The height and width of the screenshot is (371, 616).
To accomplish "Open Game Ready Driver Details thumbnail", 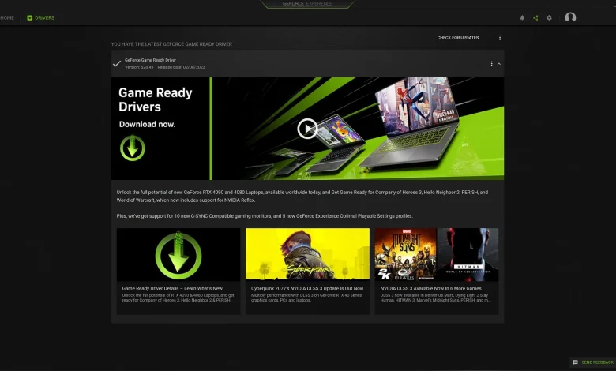I will (178, 255).
